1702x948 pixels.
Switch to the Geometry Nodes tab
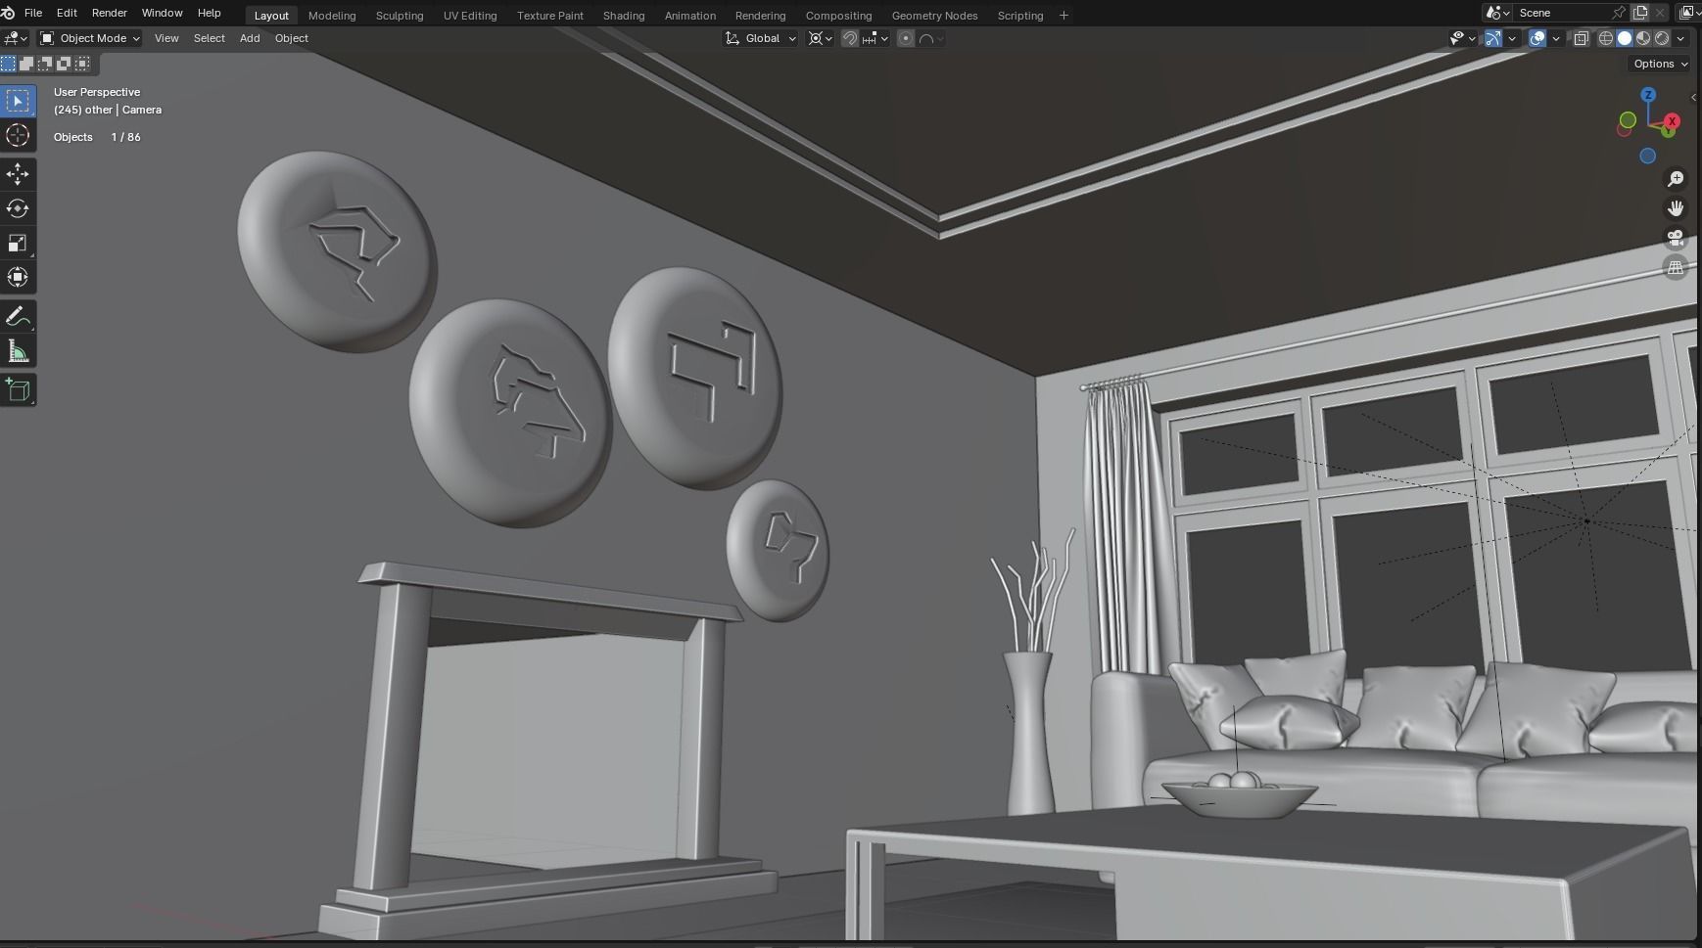click(934, 16)
